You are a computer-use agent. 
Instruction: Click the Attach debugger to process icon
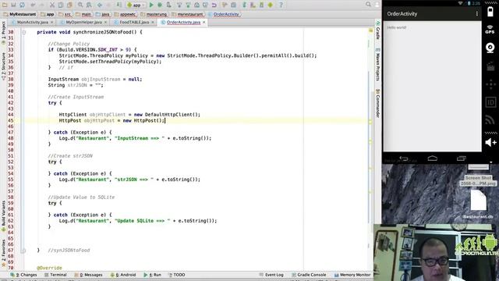coord(168,5)
